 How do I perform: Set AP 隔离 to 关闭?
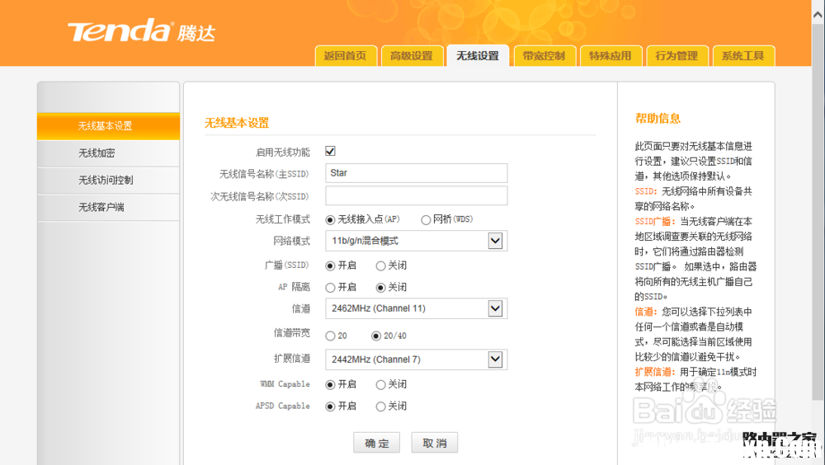click(380, 288)
